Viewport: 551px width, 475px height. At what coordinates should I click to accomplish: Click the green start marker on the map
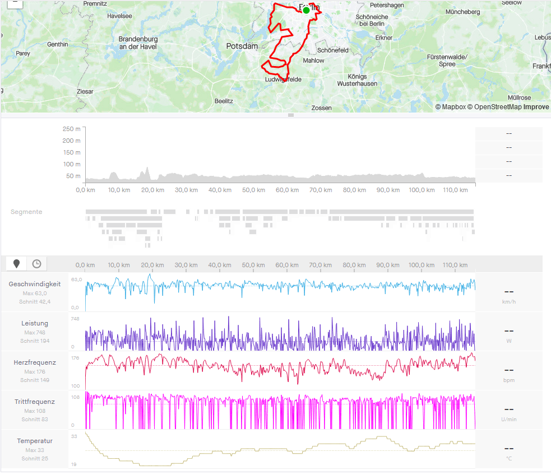pyautogui.click(x=306, y=10)
